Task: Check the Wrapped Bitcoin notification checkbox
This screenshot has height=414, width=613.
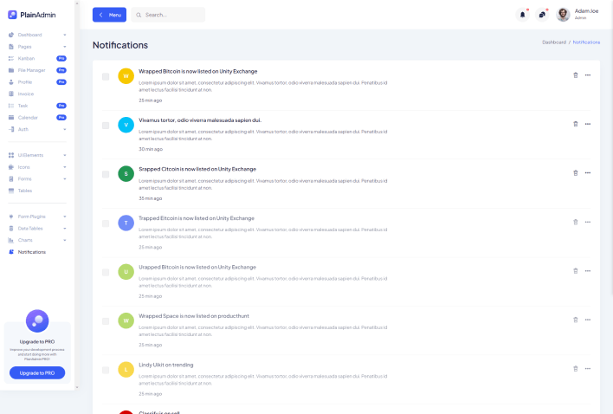Action: pyautogui.click(x=106, y=76)
